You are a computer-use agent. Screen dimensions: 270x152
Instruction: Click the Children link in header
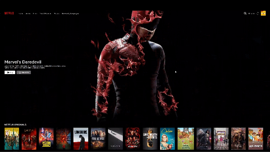pyautogui.click(x=252, y=13)
